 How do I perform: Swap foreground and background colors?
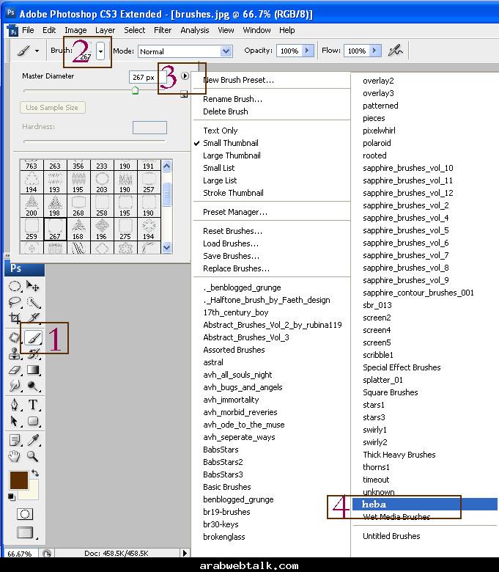35,473
